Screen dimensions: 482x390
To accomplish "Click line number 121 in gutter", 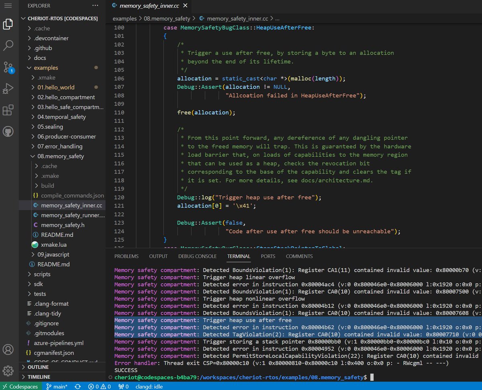I will pos(119,206).
